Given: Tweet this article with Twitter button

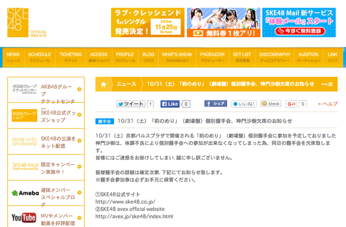Looking at the screenshot, I should pyautogui.click(x=131, y=104).
